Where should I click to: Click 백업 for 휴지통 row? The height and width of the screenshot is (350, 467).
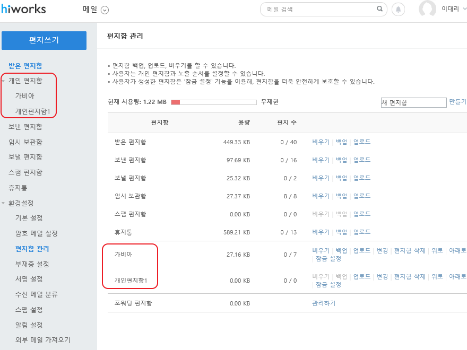[341, 232]
